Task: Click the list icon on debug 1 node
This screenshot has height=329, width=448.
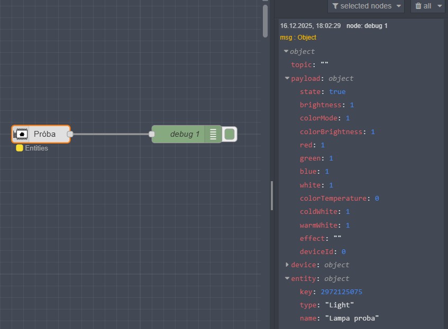Action: pos(213,134)
